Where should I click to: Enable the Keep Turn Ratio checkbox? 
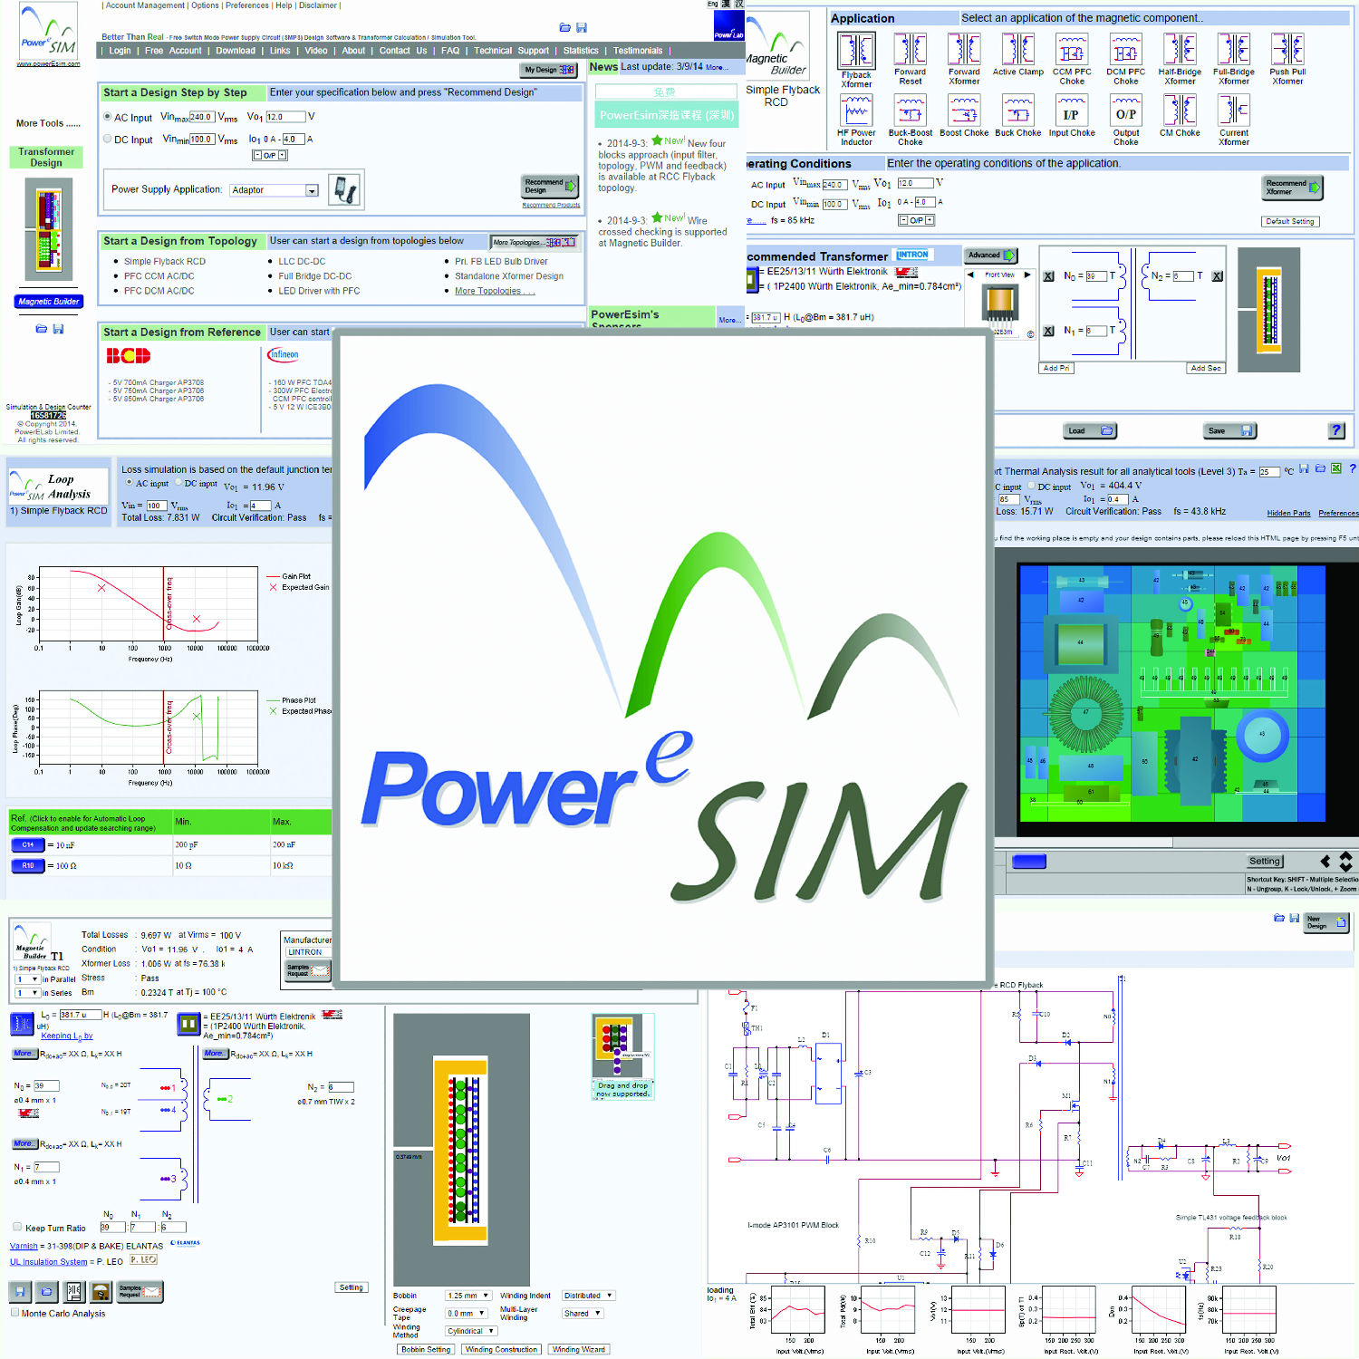pyautogui.click(x=17, y=1227)
